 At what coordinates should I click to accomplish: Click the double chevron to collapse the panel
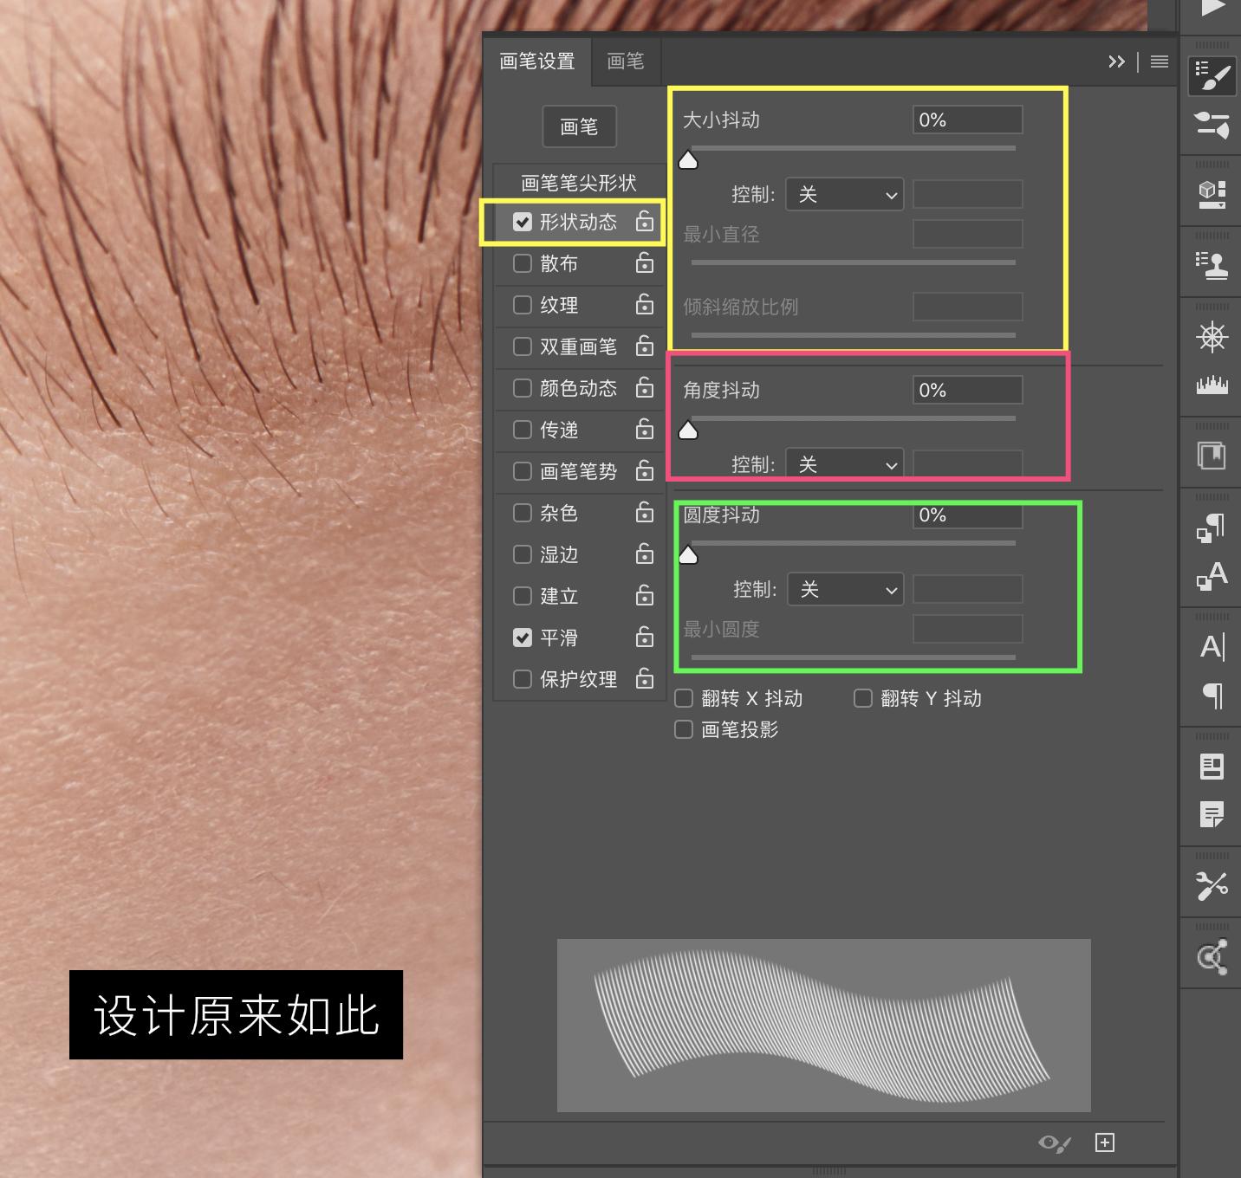pyautogui.click(x=1116, y=61)
